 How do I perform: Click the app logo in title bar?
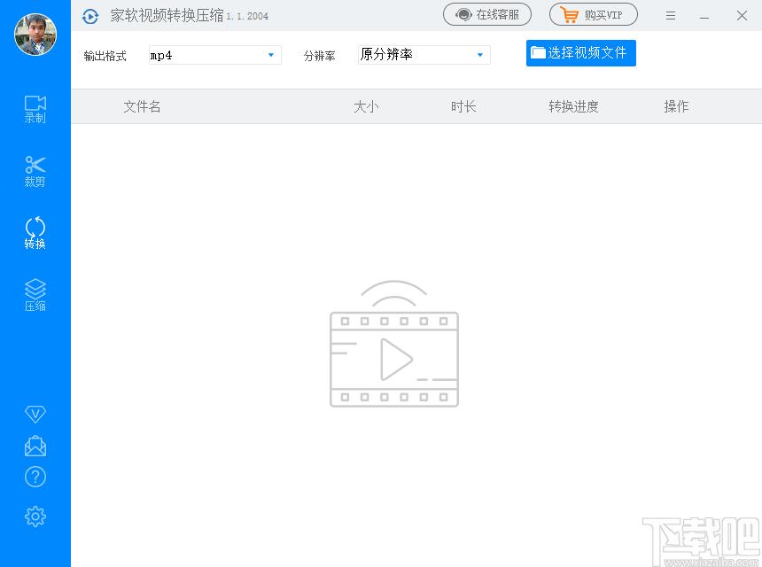click(x=90, y=16)
